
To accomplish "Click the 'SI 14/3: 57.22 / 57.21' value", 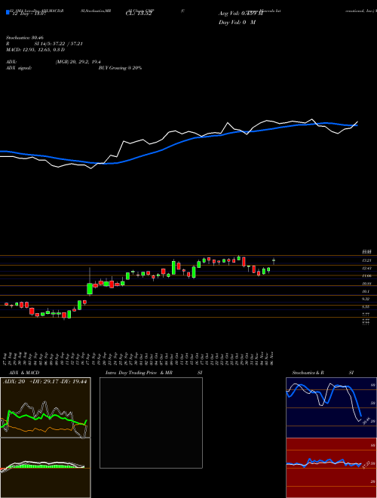I will coord(59,44).
